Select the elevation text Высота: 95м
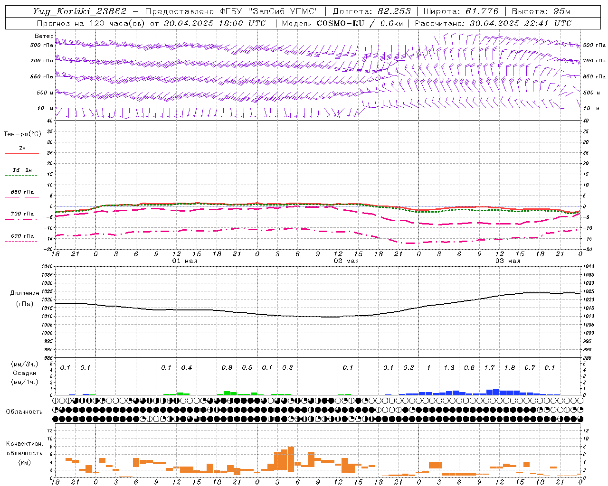 pyautogui.click(x=540, y=11)
